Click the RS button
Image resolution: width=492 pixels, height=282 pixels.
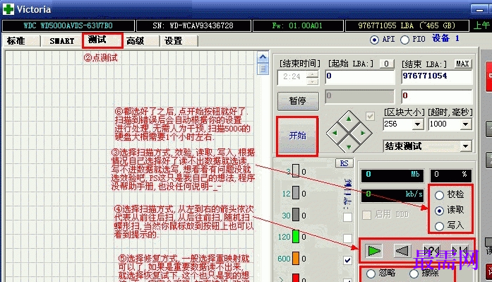point(344,163)
